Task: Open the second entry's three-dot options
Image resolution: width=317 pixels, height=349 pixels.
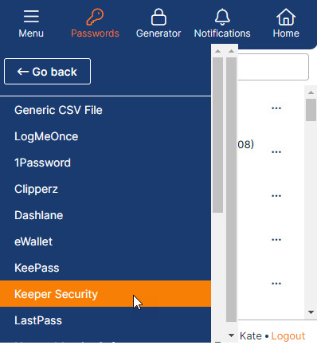Action: coord(276,152)
